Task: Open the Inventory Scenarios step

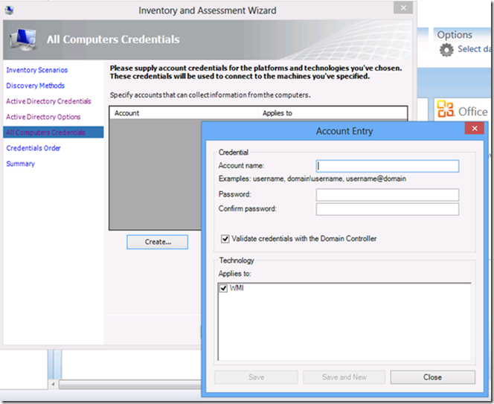Action: coord(37,70)
